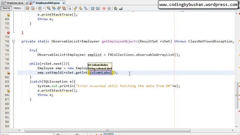240x135 pixels.
Task: Click the error hint icon at line 81
Action: coord(8,73)
